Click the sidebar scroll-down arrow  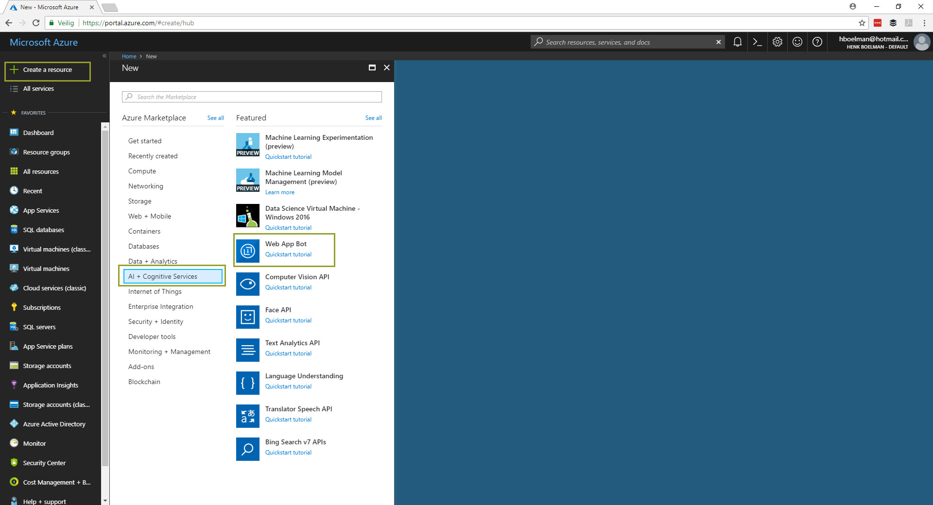pyautogui.click(x=105, y=501)
